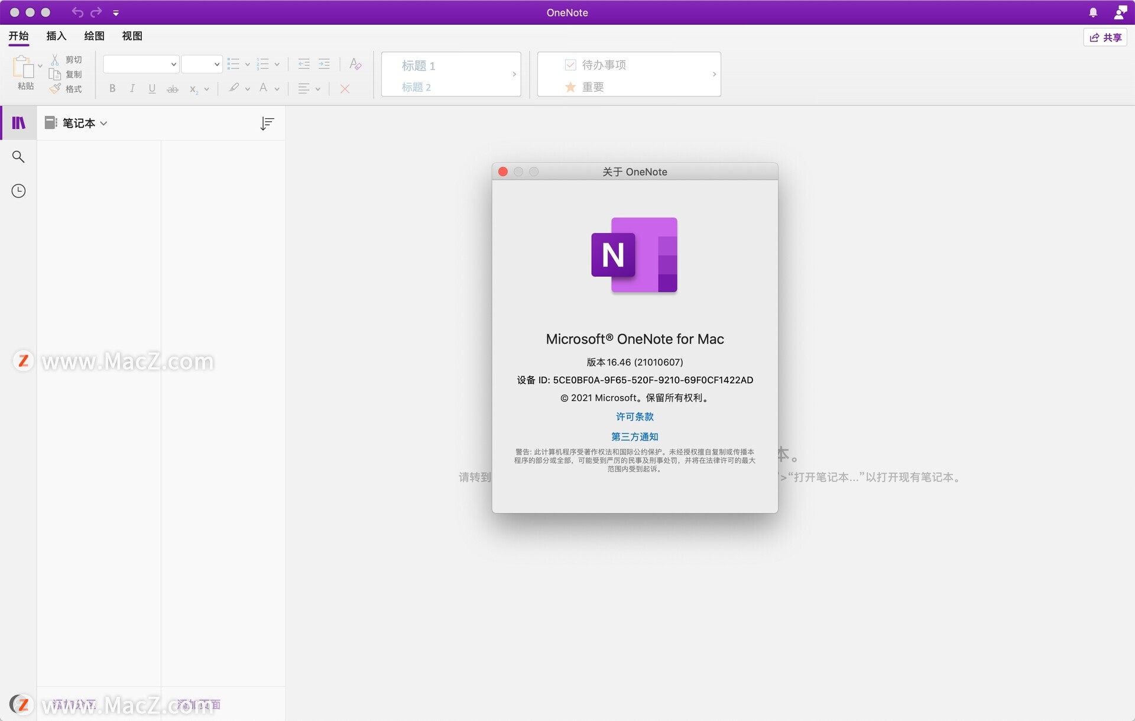Open the notifications bell
The height and width of the screenshot is (721, 1135).
point(1093,12)
